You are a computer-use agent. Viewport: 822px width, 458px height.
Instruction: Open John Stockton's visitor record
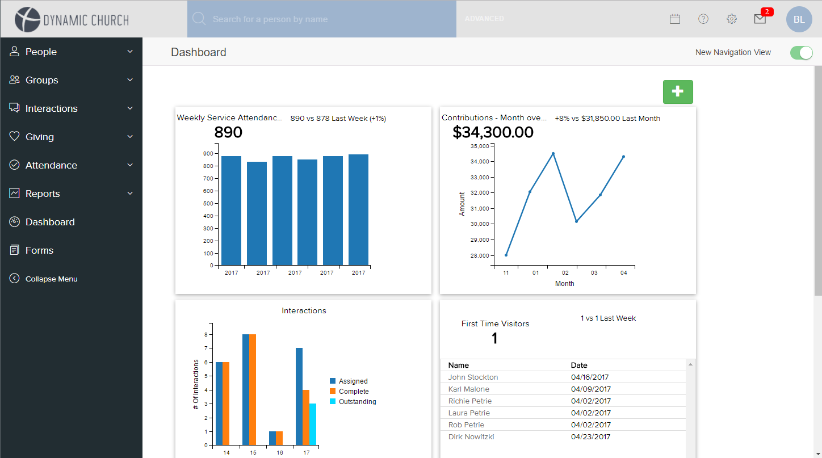473,377
